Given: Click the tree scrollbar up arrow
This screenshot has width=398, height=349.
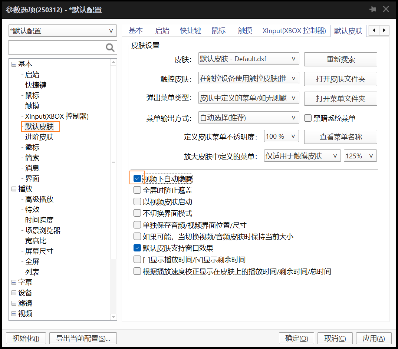Looking at the screenshot, I should click(x=114, y=62).
